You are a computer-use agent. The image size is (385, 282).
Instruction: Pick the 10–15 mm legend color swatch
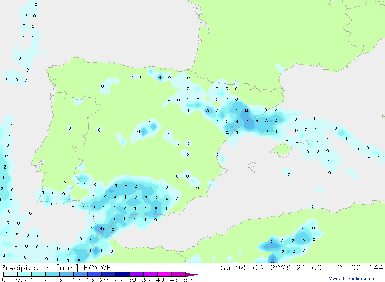[80, 274]
